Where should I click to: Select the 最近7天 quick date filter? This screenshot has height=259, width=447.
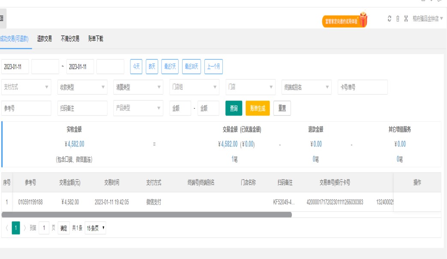(x=170, y=67)
